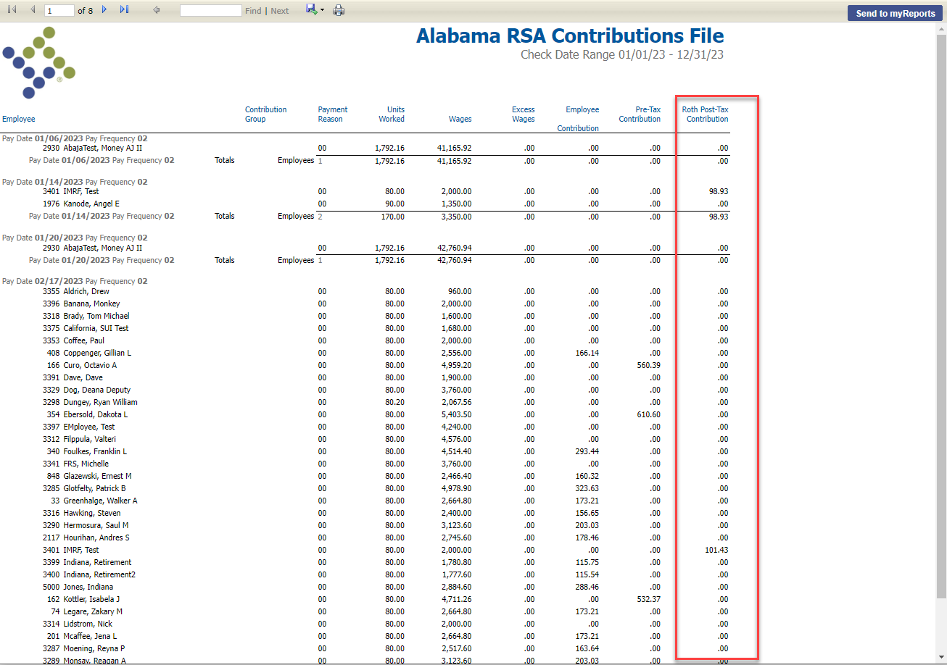947x665 pixels.
Task: Jump to the last report page
Action: (124, 9)
